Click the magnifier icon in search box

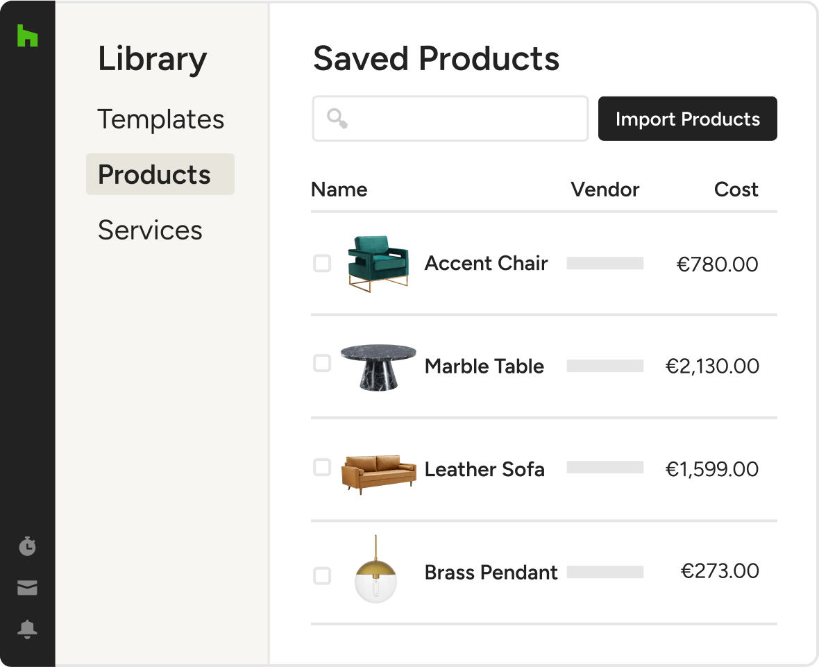click(337, 119)
